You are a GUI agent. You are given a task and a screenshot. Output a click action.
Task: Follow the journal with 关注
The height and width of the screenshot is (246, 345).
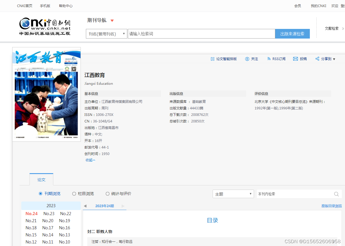pos(251,59)
